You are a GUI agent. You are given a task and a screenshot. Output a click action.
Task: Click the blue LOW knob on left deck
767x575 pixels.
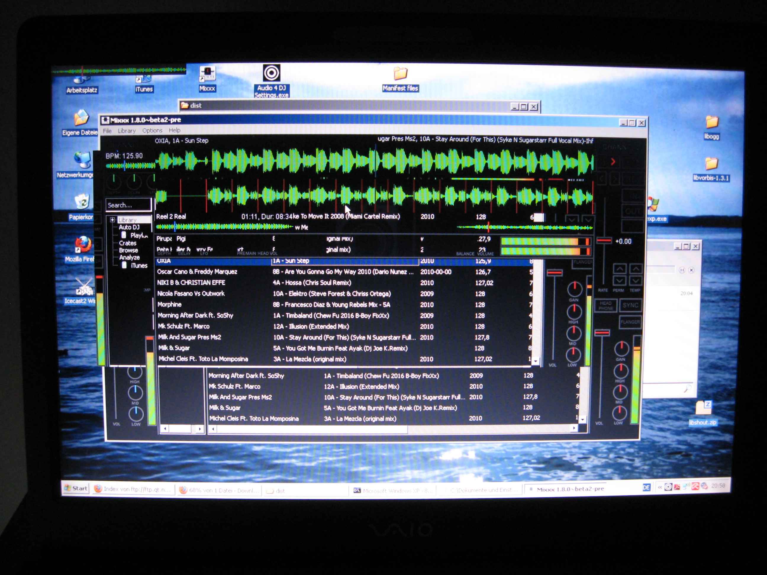[136, 414]
